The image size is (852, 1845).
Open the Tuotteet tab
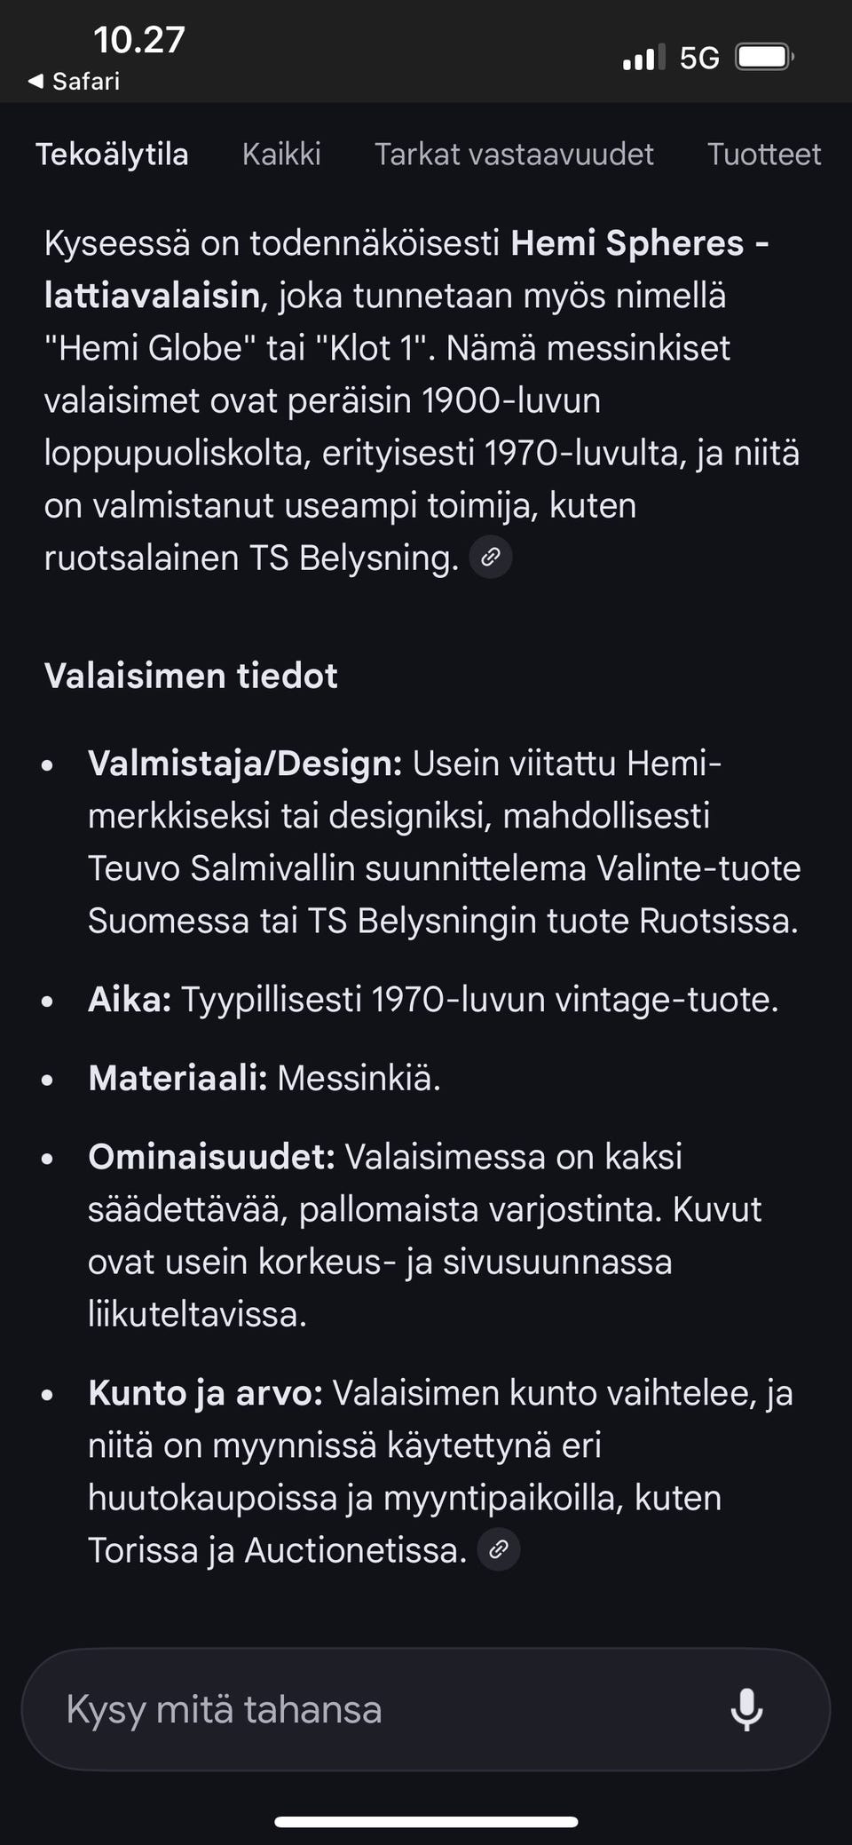click(x=764, y=154)
